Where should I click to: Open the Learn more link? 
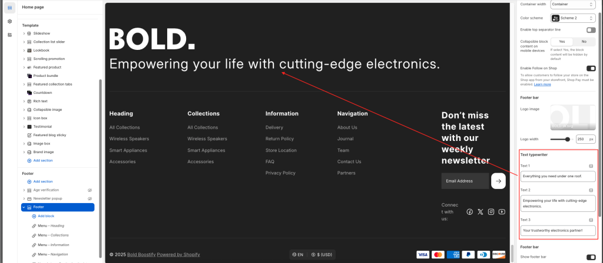coord(542,85)
